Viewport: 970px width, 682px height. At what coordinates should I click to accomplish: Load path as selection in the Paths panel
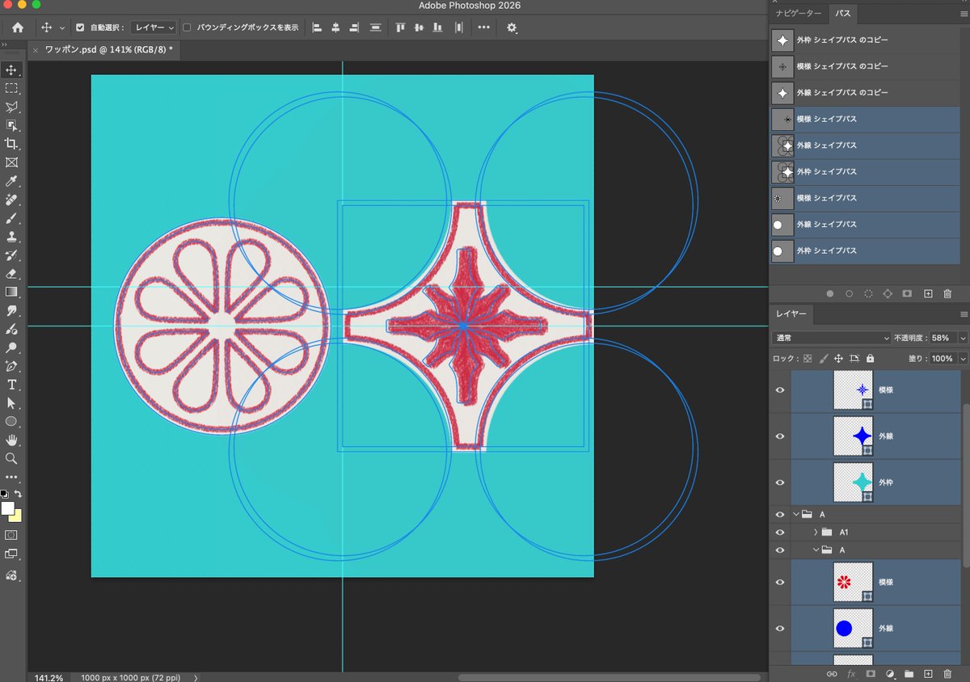pyautogui.click(x=868, y=294)
